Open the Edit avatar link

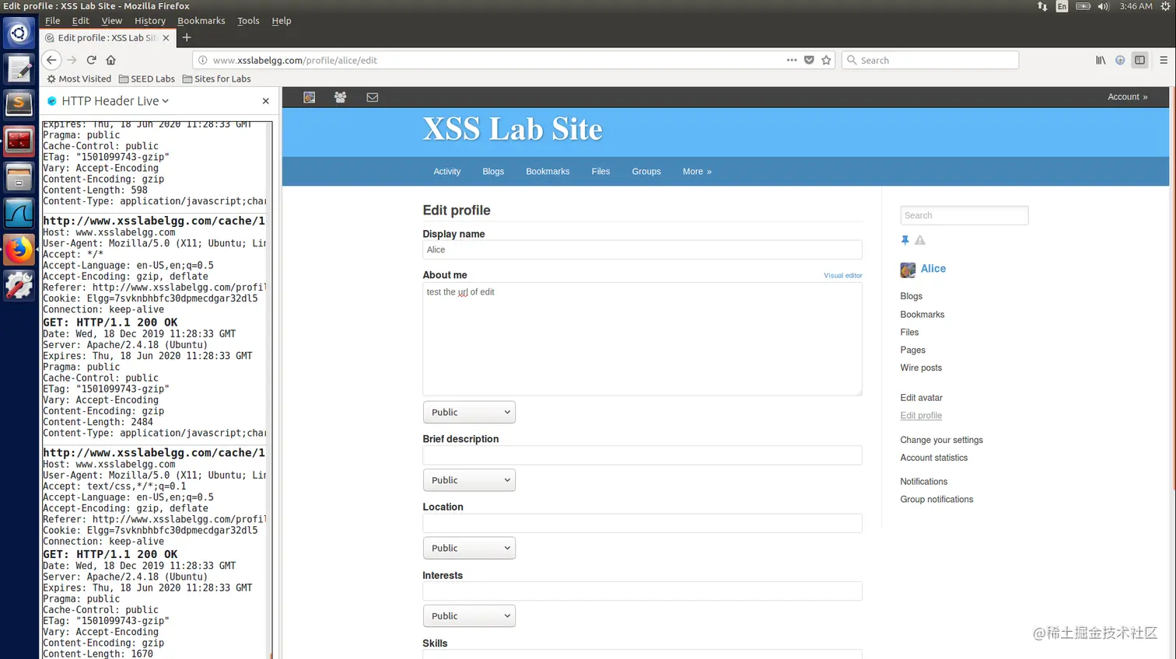[921, 398]
